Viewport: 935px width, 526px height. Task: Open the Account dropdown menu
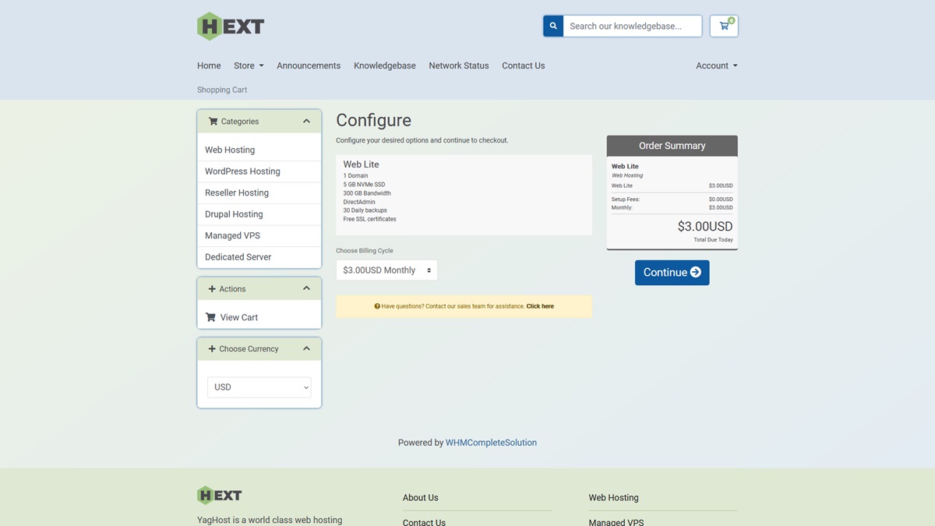click(716, 66)
